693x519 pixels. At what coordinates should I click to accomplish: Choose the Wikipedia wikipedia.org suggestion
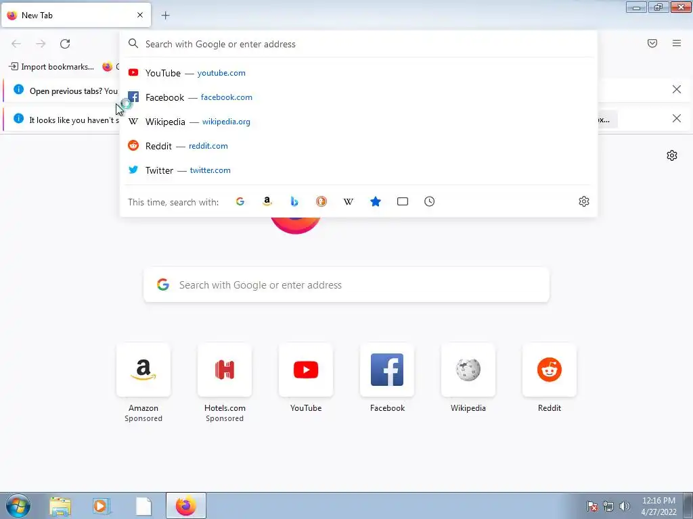359,122
